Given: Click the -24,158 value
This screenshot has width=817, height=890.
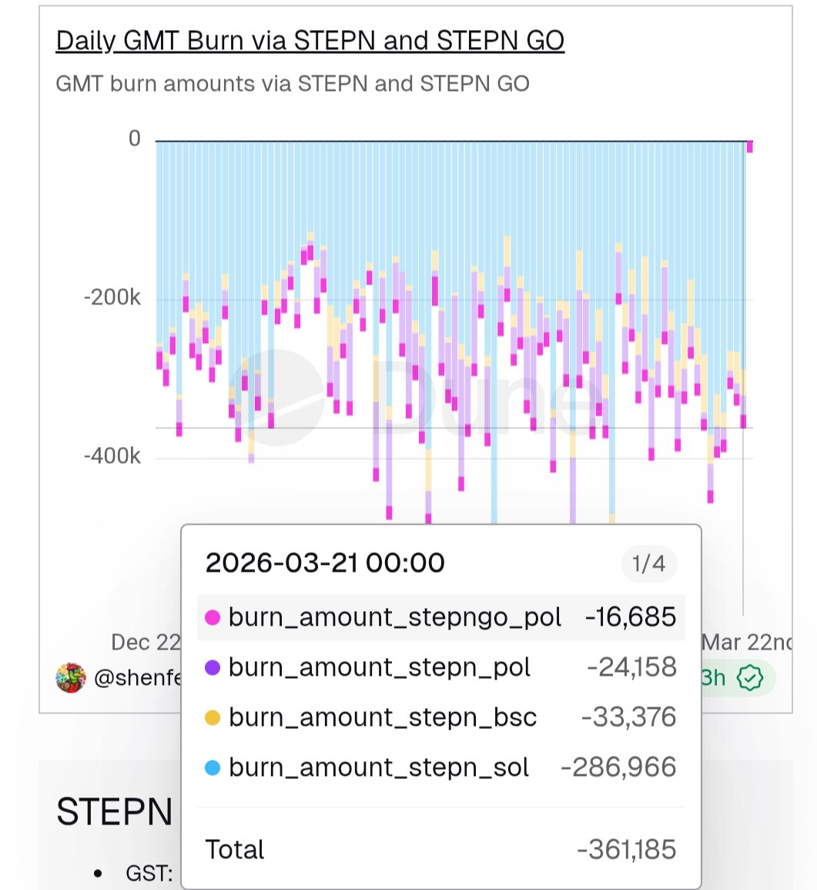Looking at the screenshot, I should coord(631,667).
